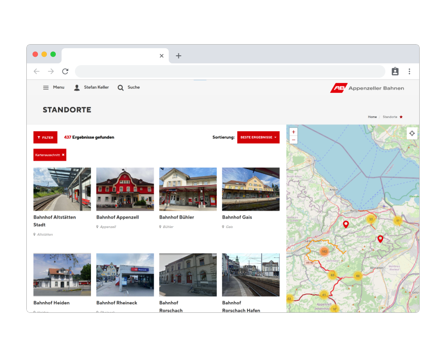The image size is (446, 357).
Task: Reload the page in browser
Action: [65, 71]
